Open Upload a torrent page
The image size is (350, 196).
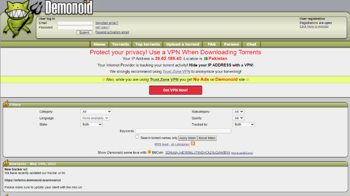click(183, 44)
